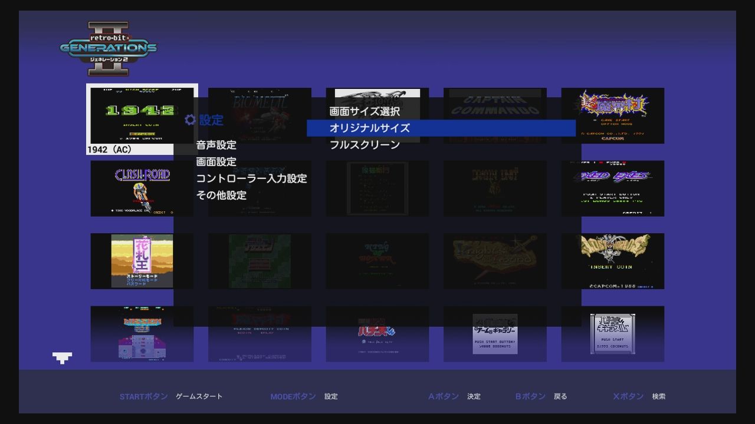Select the white-background dragon logo thumbnail

pyautogui.click(x=377, y=115)
